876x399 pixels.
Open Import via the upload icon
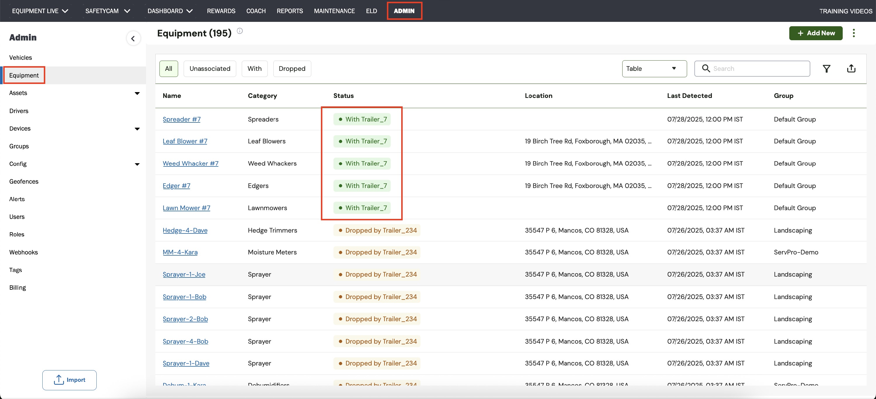point(59,380)
